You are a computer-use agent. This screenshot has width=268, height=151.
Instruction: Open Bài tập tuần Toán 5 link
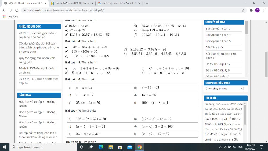pos(218,41)
